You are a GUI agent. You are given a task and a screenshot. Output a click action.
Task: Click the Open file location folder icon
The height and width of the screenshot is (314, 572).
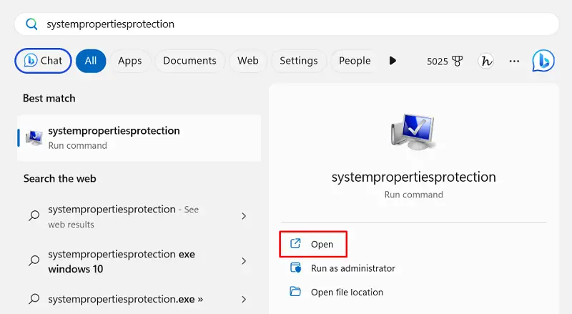click(295, 292)
